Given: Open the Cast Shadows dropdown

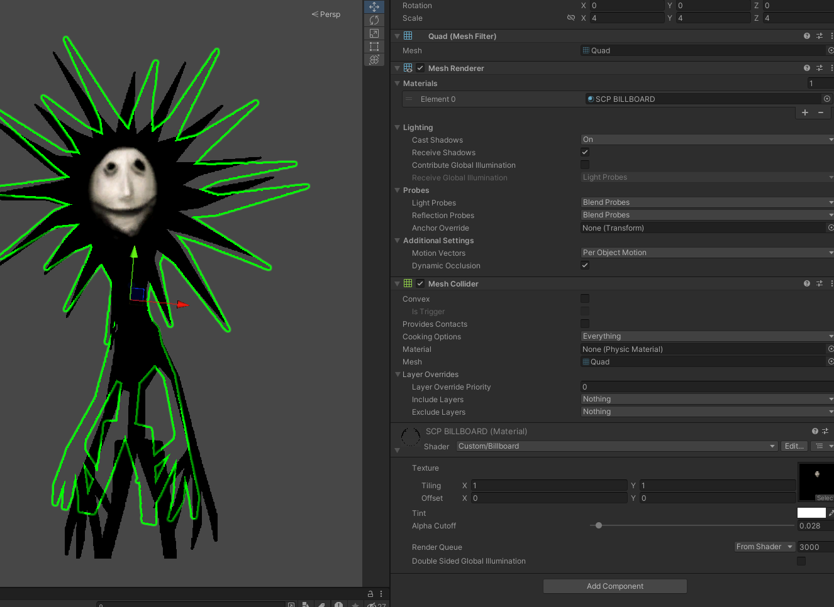Looking at the screenshot, I should tap(707, 139).
